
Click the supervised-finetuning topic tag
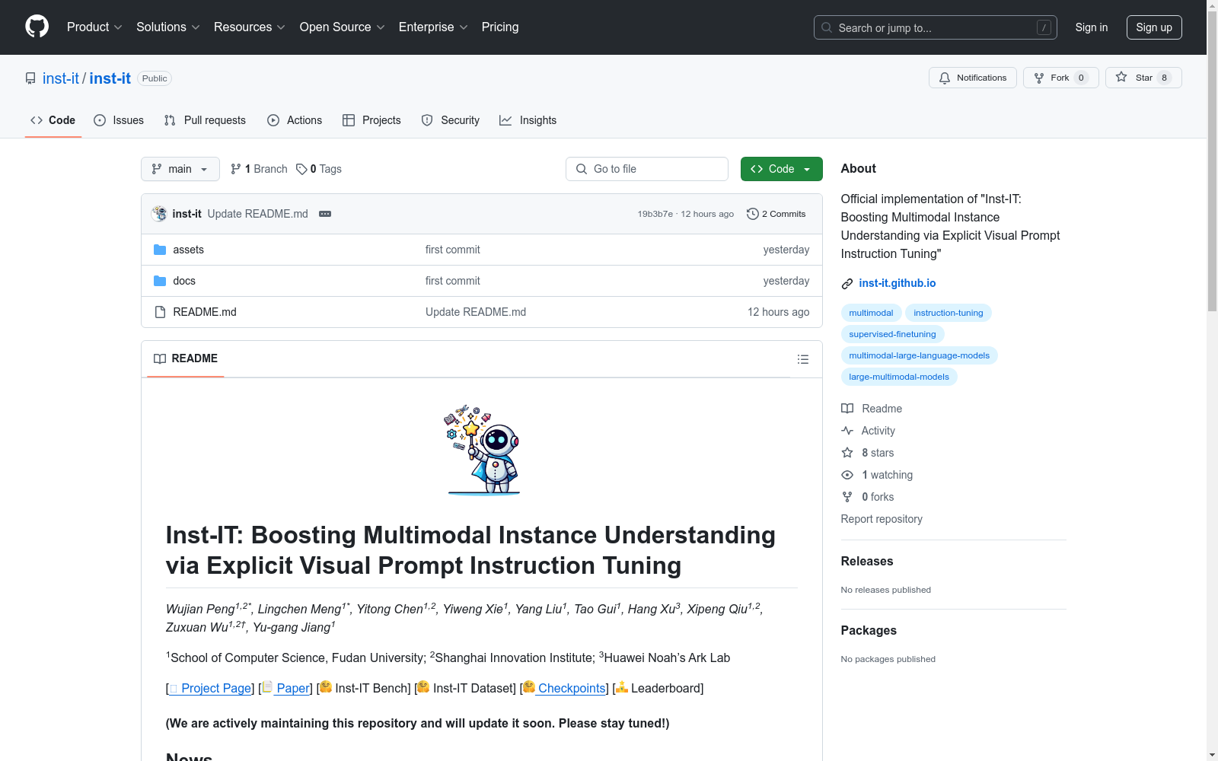(893, 334)
